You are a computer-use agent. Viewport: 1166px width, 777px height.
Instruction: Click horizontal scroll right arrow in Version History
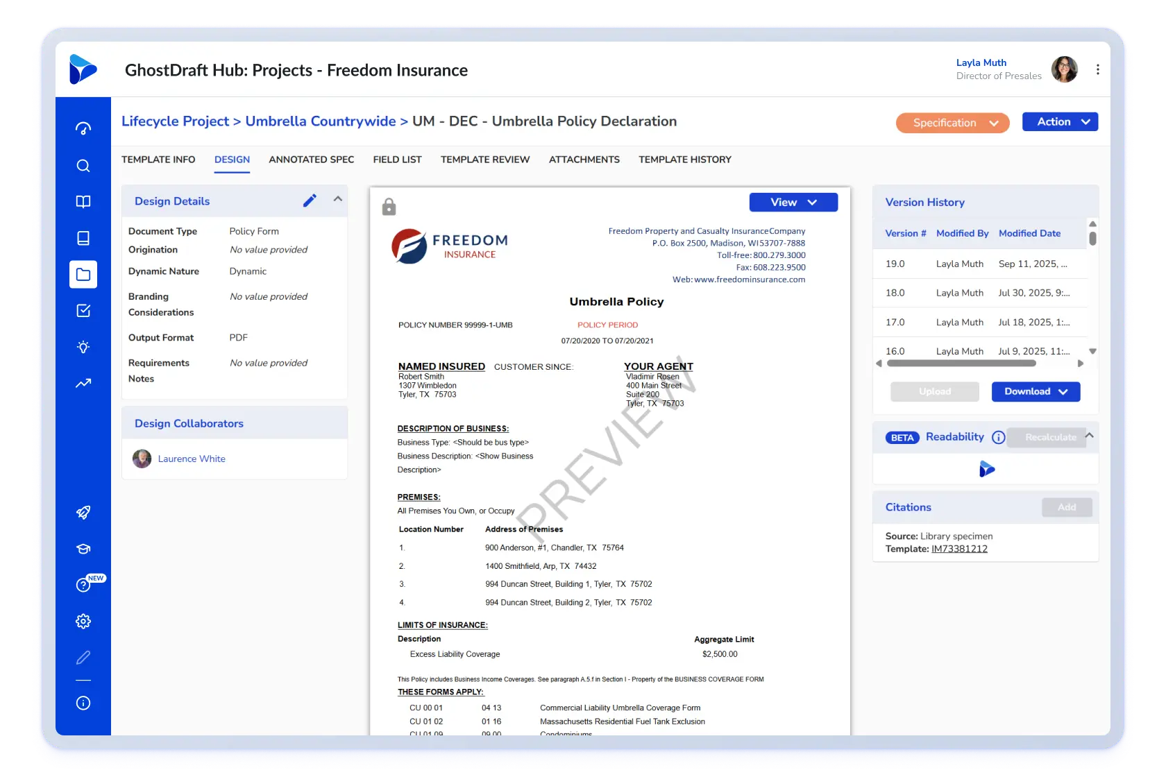[1080, 364]
